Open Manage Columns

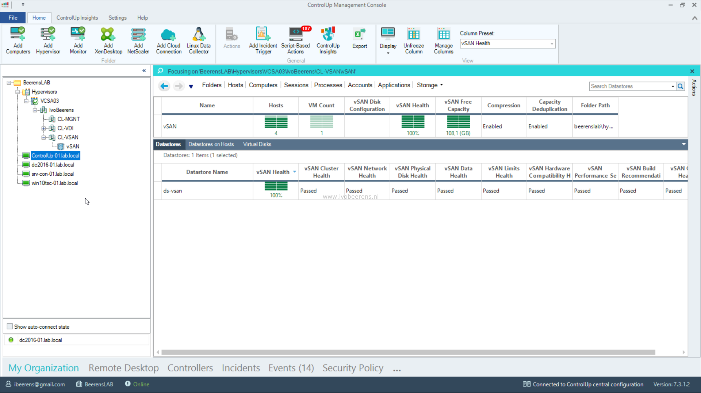[x=444, y=40]
